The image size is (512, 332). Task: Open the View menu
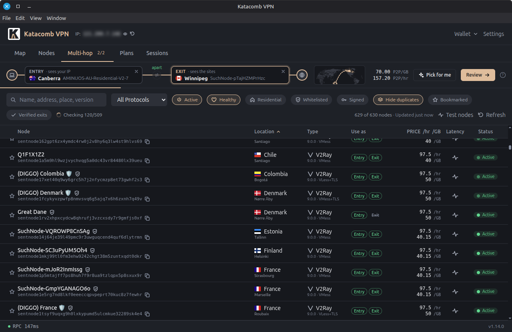tap(36, 18)
